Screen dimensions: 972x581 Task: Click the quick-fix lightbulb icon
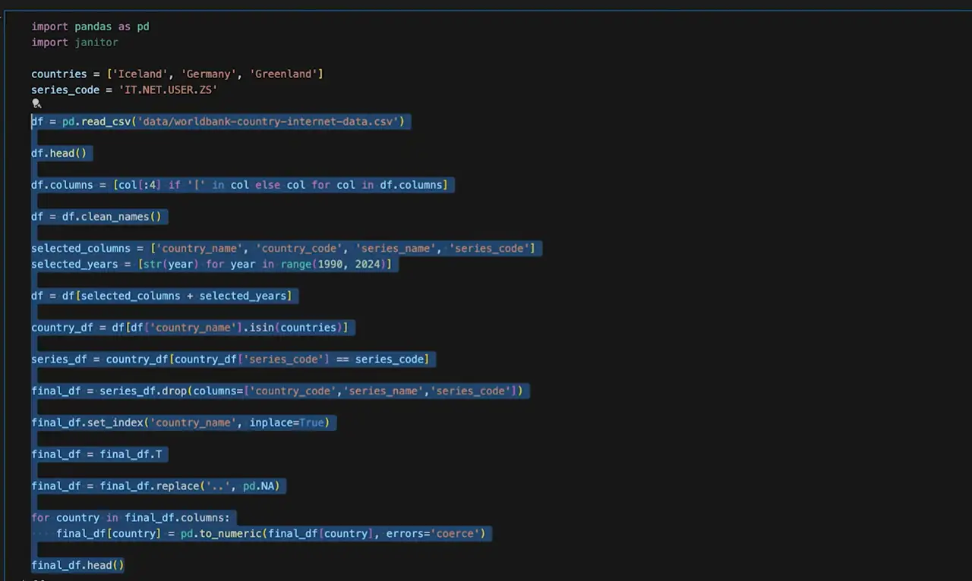(36, 103)
